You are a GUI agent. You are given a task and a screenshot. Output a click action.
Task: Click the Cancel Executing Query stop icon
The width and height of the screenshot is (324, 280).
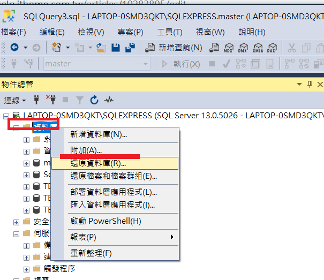tap(212, 64)
